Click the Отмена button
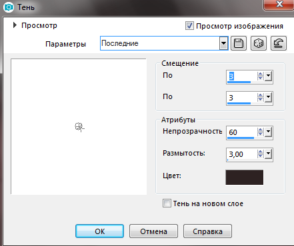Viewport: 294px width, 246px height. (x=153, y=231)
